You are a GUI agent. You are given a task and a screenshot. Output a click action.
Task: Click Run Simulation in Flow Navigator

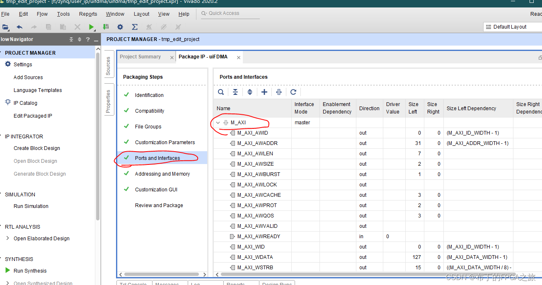(31, 206)
